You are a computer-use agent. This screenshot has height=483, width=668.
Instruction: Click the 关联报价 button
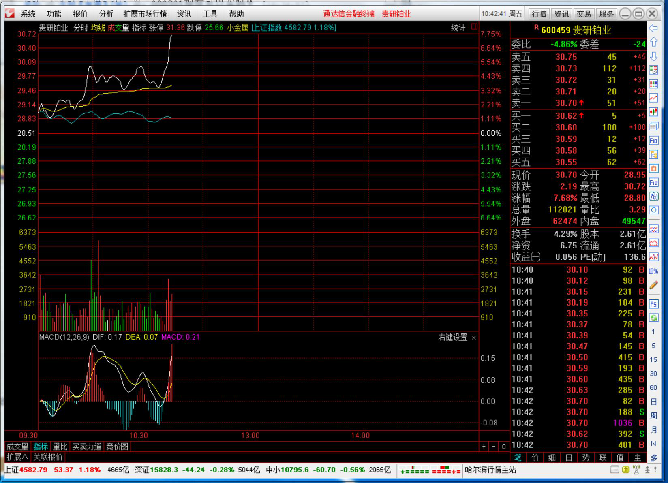(x=48, y=457)
